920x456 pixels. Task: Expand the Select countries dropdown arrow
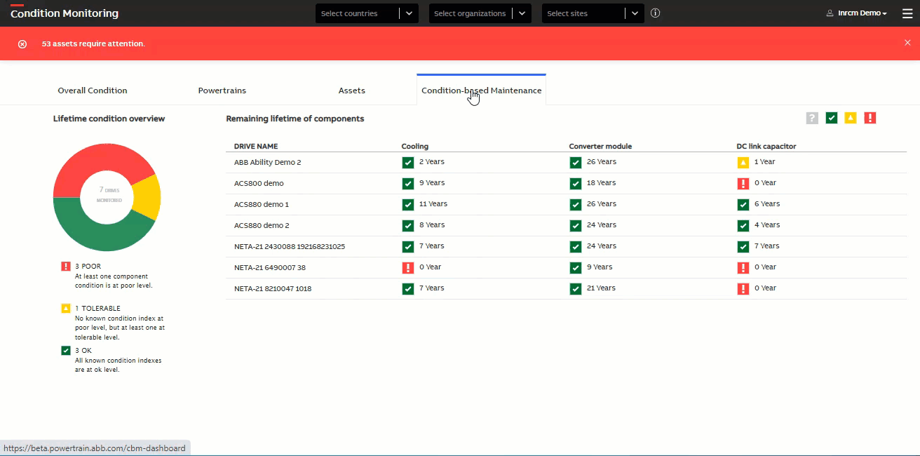(x=410, y=13)
